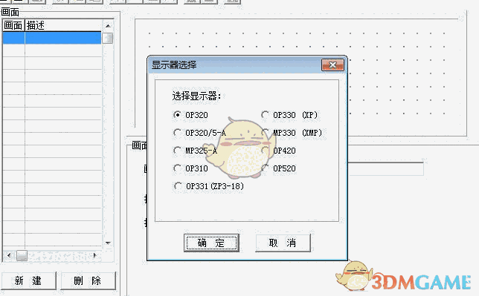Click the horizontal scrollbar left arrow

9,255
